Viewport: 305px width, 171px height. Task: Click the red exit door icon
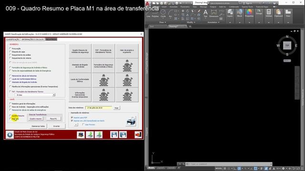pyautogui.click(x=138, y=135)
